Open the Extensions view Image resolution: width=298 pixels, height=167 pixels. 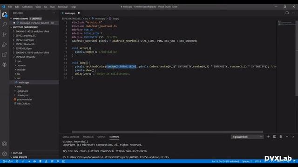point(5,55)
